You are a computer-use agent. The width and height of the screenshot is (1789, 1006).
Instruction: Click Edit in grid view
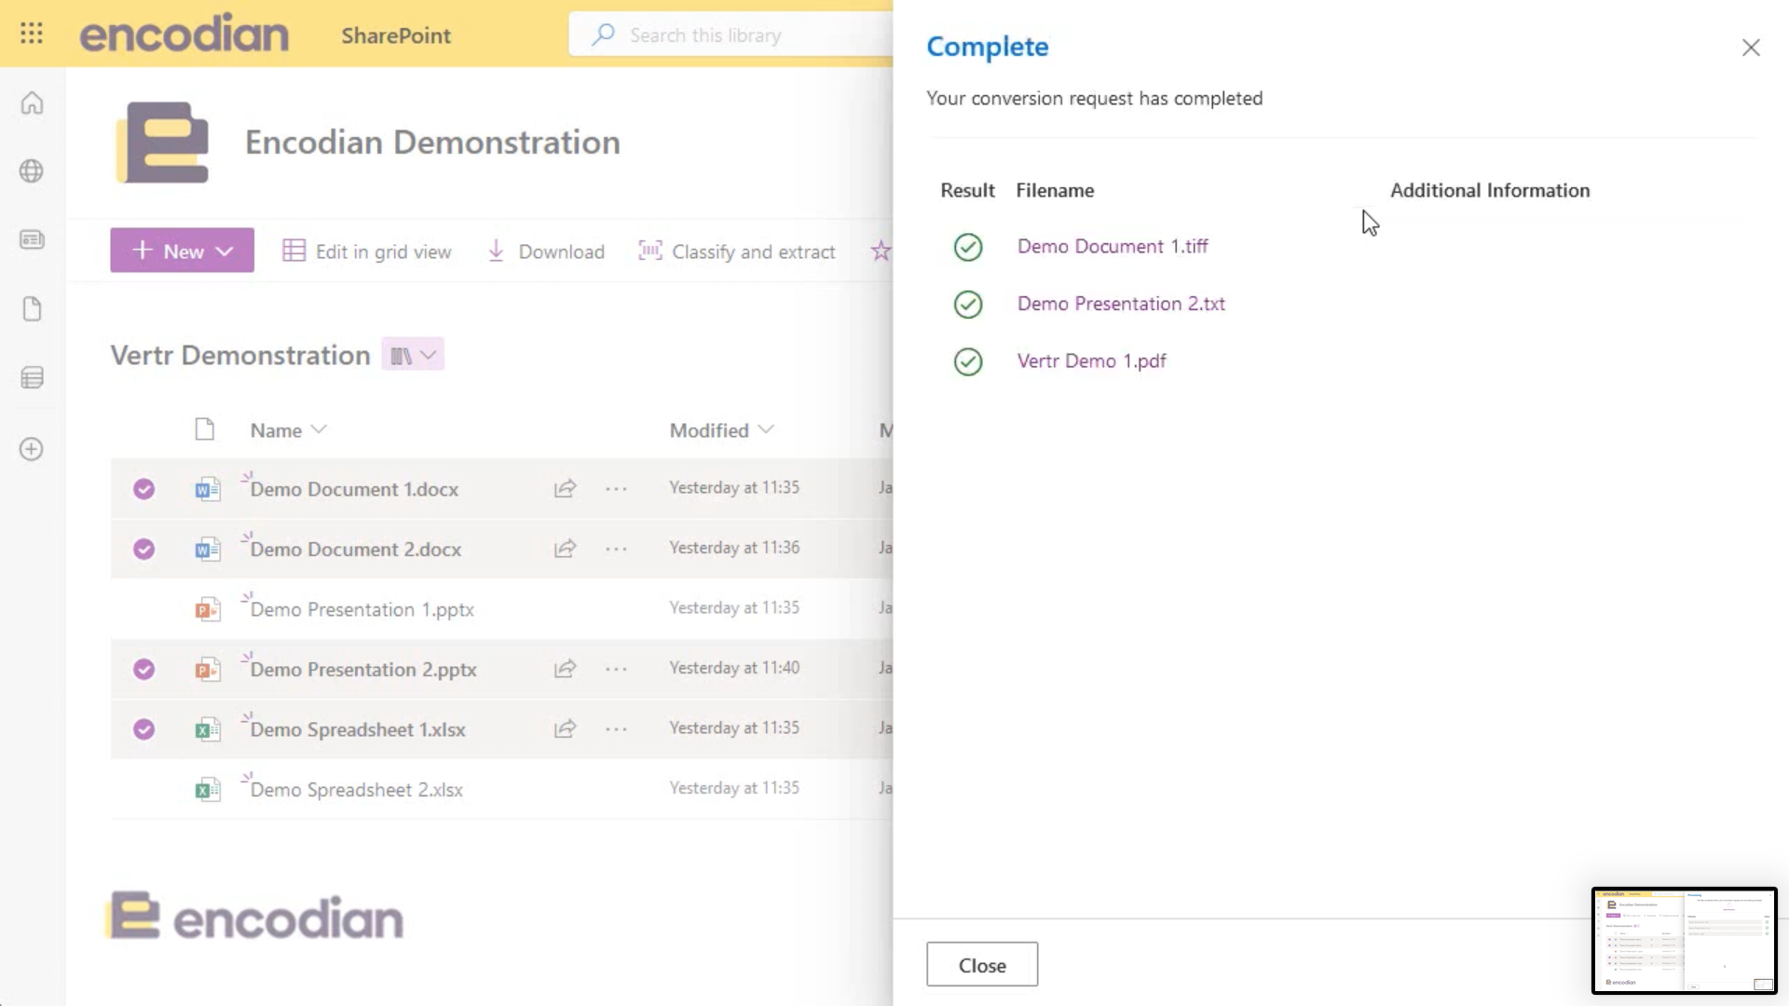(367, 251)
